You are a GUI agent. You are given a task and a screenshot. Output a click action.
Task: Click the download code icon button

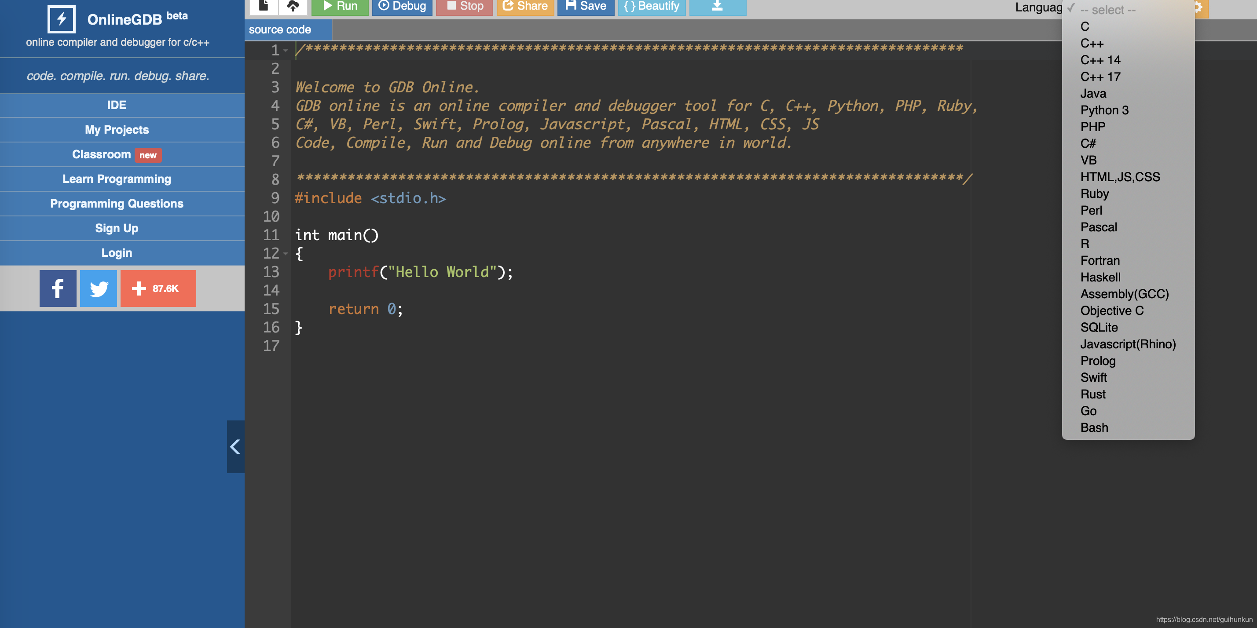pos(717,6)
